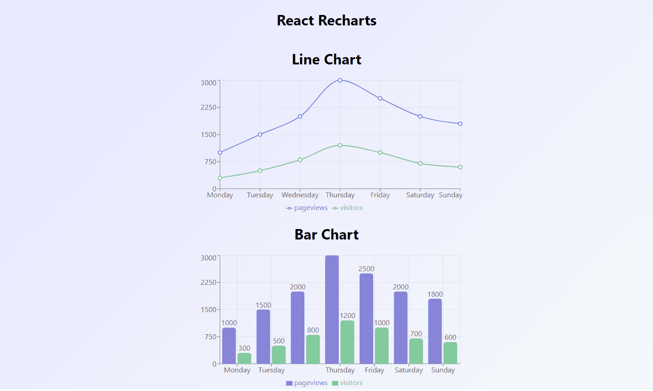The image size is (653, 391).
Task: Click the purple Saturday pageviews bar
Action: click(401, 328)
